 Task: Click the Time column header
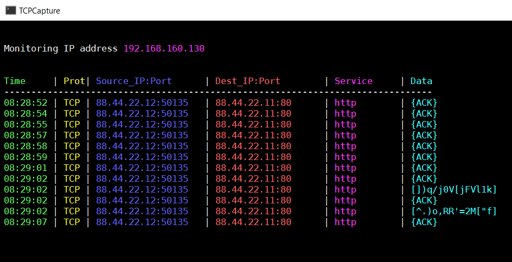[x=15, y=81]
